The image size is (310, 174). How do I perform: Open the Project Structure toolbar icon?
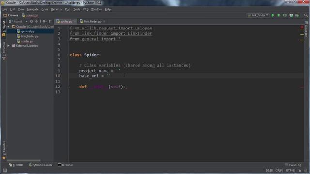(297, 15)
